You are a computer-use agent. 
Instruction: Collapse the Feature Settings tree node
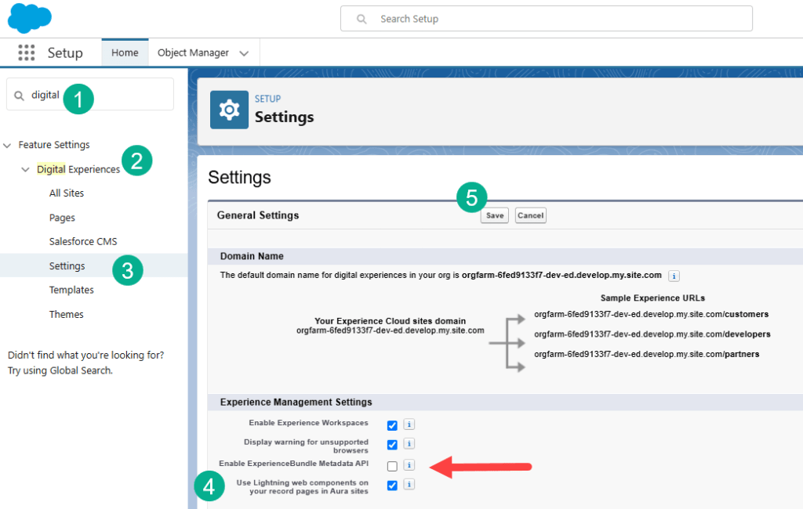pos(8,145)
